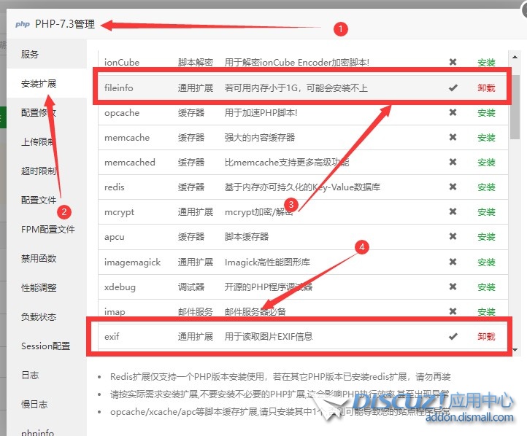527x436 pixels.
Task: Install the mcrypt extension
Action: click(x=486, y=212)
